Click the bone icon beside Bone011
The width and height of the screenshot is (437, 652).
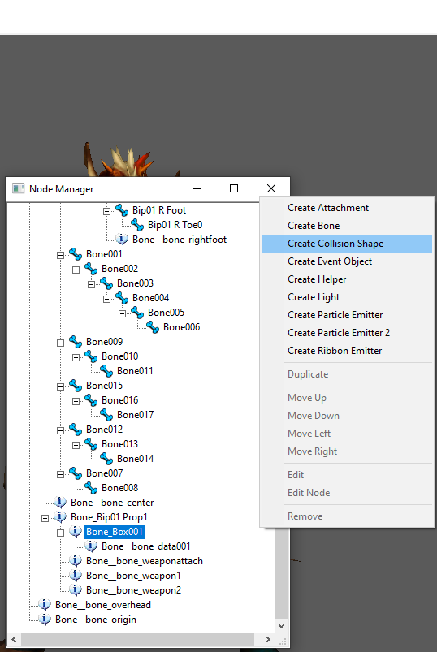pyautogui.click(x=106, y=371)
